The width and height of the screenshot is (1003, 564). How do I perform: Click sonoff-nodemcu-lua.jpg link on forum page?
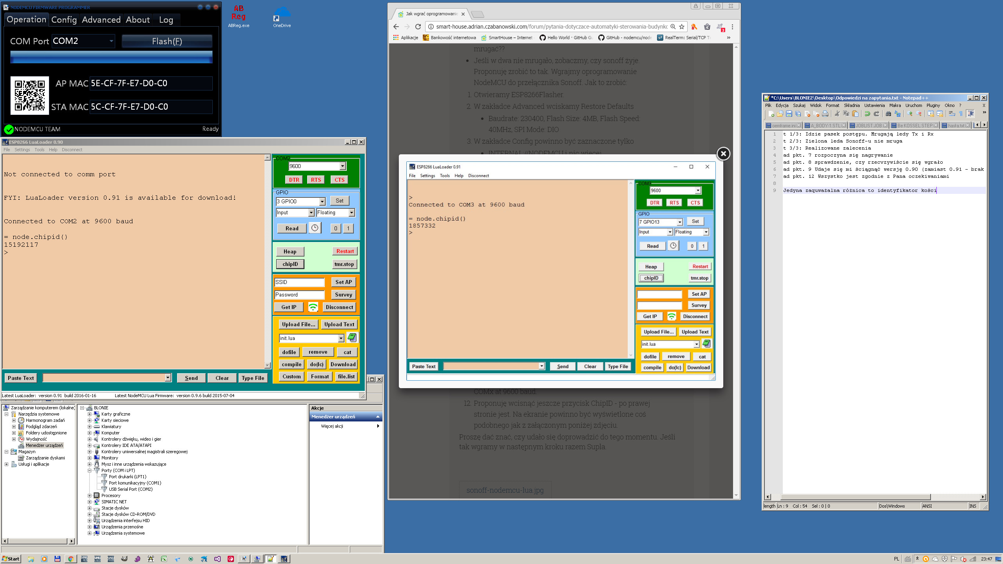click(x=505, y=490)
